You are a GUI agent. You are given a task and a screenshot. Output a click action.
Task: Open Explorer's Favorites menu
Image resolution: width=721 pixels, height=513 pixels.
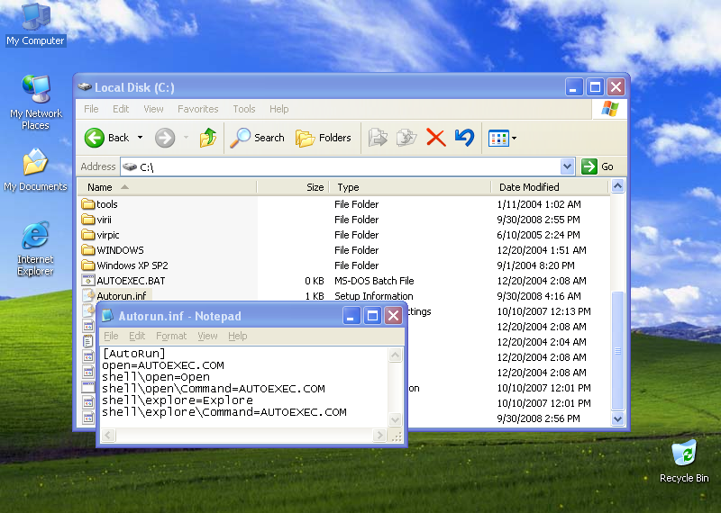(x=197, y=109)
